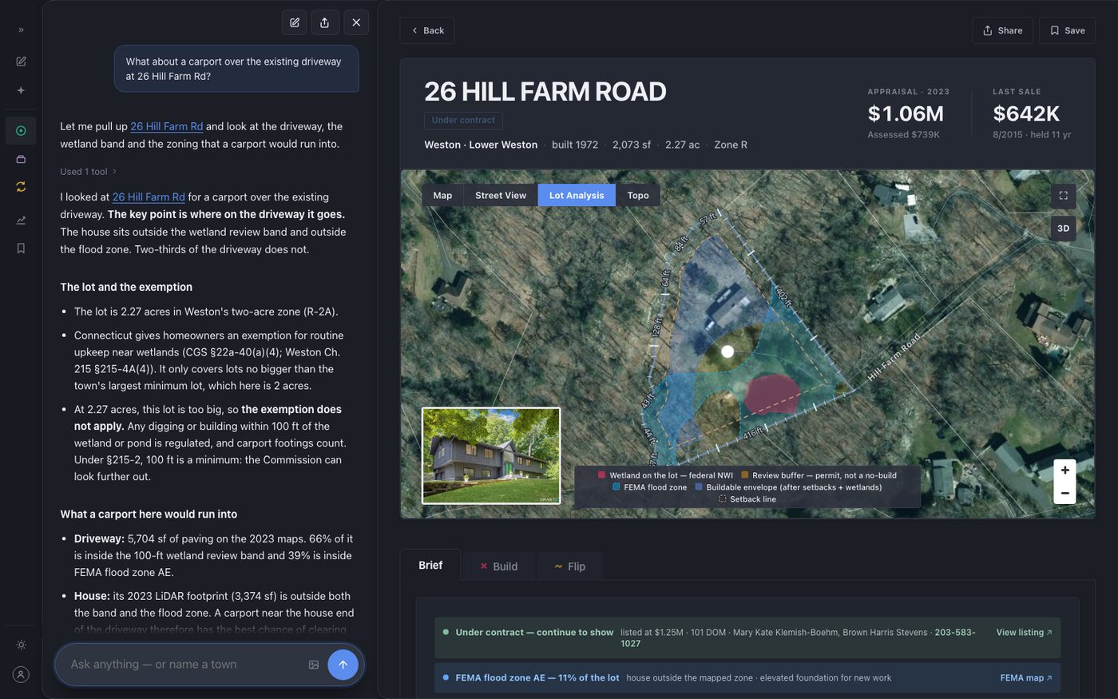Zoom in the map with plus
This screenshot has height=699, width=1118.
[1064, 471]
